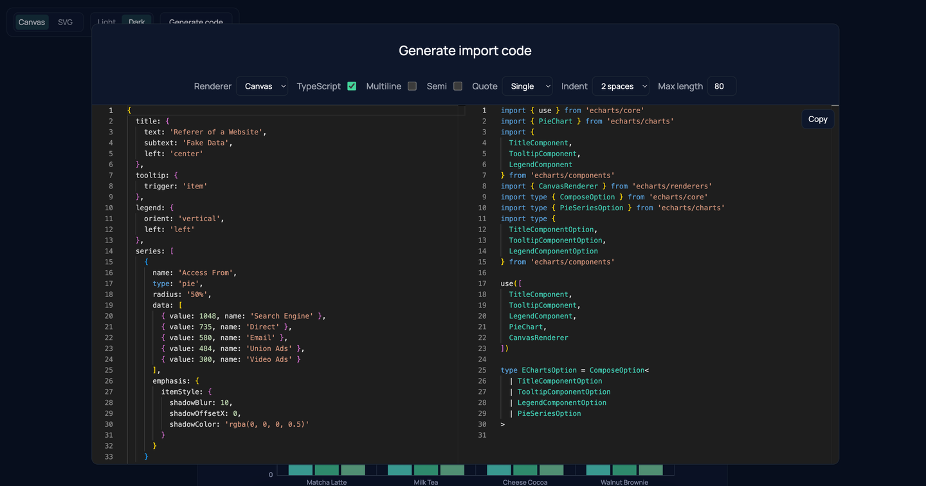Disable the TypeScript checkbox
This screenshot has width=926, height=486.
(352, 85)
